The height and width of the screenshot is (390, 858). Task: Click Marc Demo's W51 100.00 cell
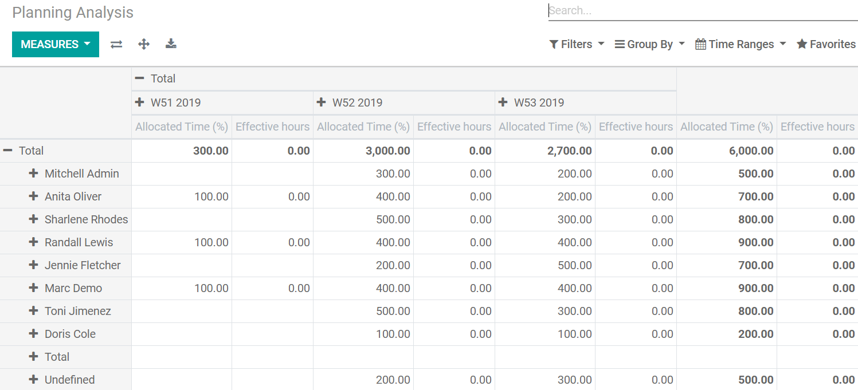[182, 288]
